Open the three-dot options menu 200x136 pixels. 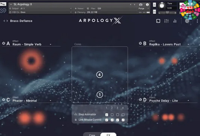pyautogui.click(x=197, y=21)
